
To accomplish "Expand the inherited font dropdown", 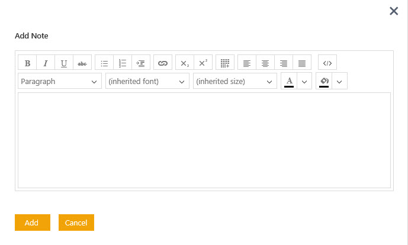I will click(x=147, y=81).
